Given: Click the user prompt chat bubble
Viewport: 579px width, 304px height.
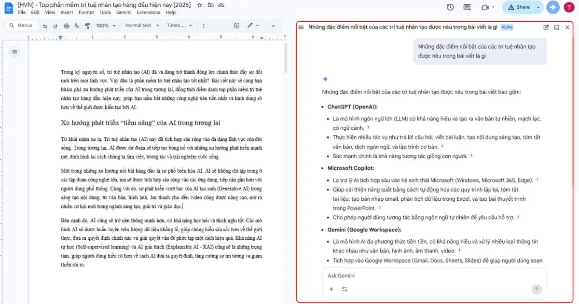Looking at the screenshot, I should pyautogui.click(x=480, y=52).
